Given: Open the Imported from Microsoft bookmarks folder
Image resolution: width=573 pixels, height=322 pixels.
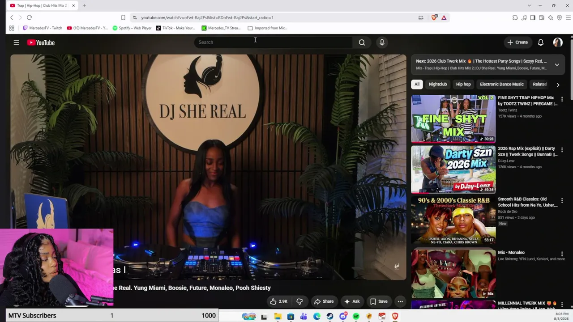Looking at the screenshot, I should click(267, 28).
